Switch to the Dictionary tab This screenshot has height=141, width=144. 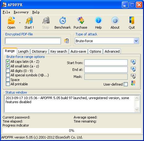39,51
